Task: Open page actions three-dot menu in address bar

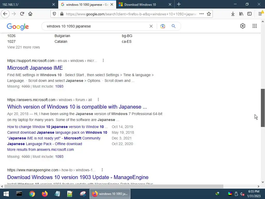Action: 201,14
